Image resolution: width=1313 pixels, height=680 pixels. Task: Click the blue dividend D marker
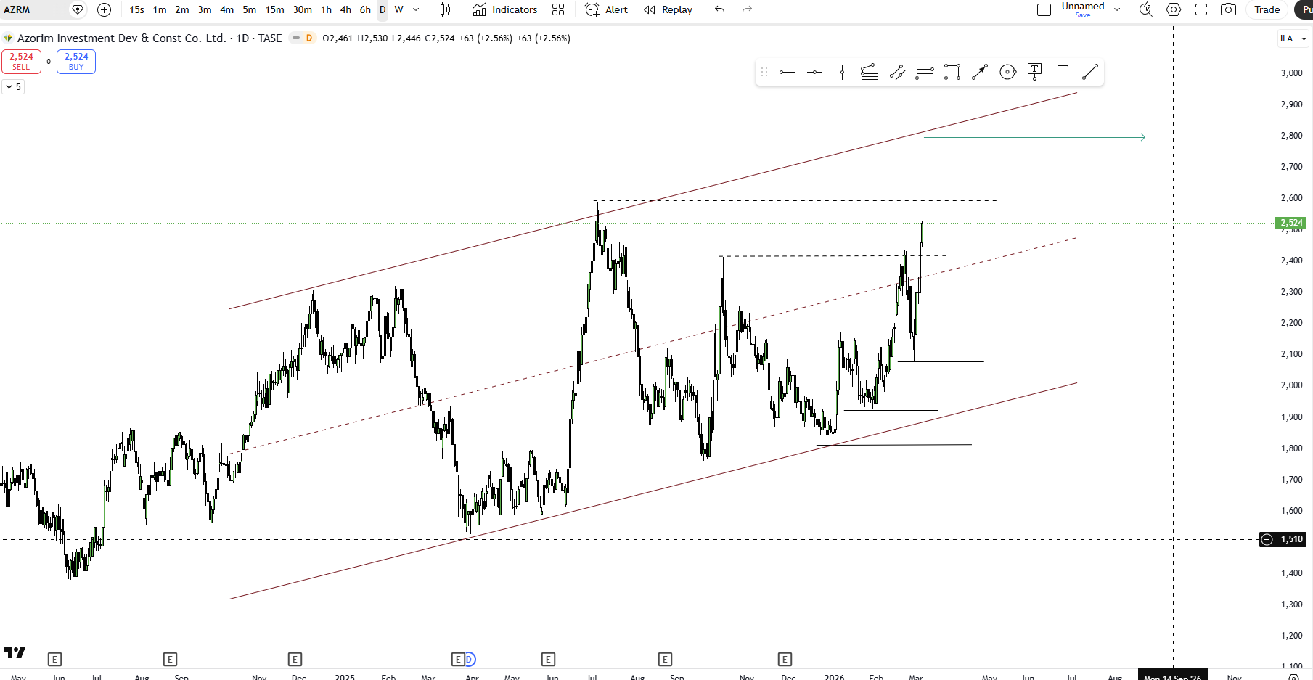469,659
